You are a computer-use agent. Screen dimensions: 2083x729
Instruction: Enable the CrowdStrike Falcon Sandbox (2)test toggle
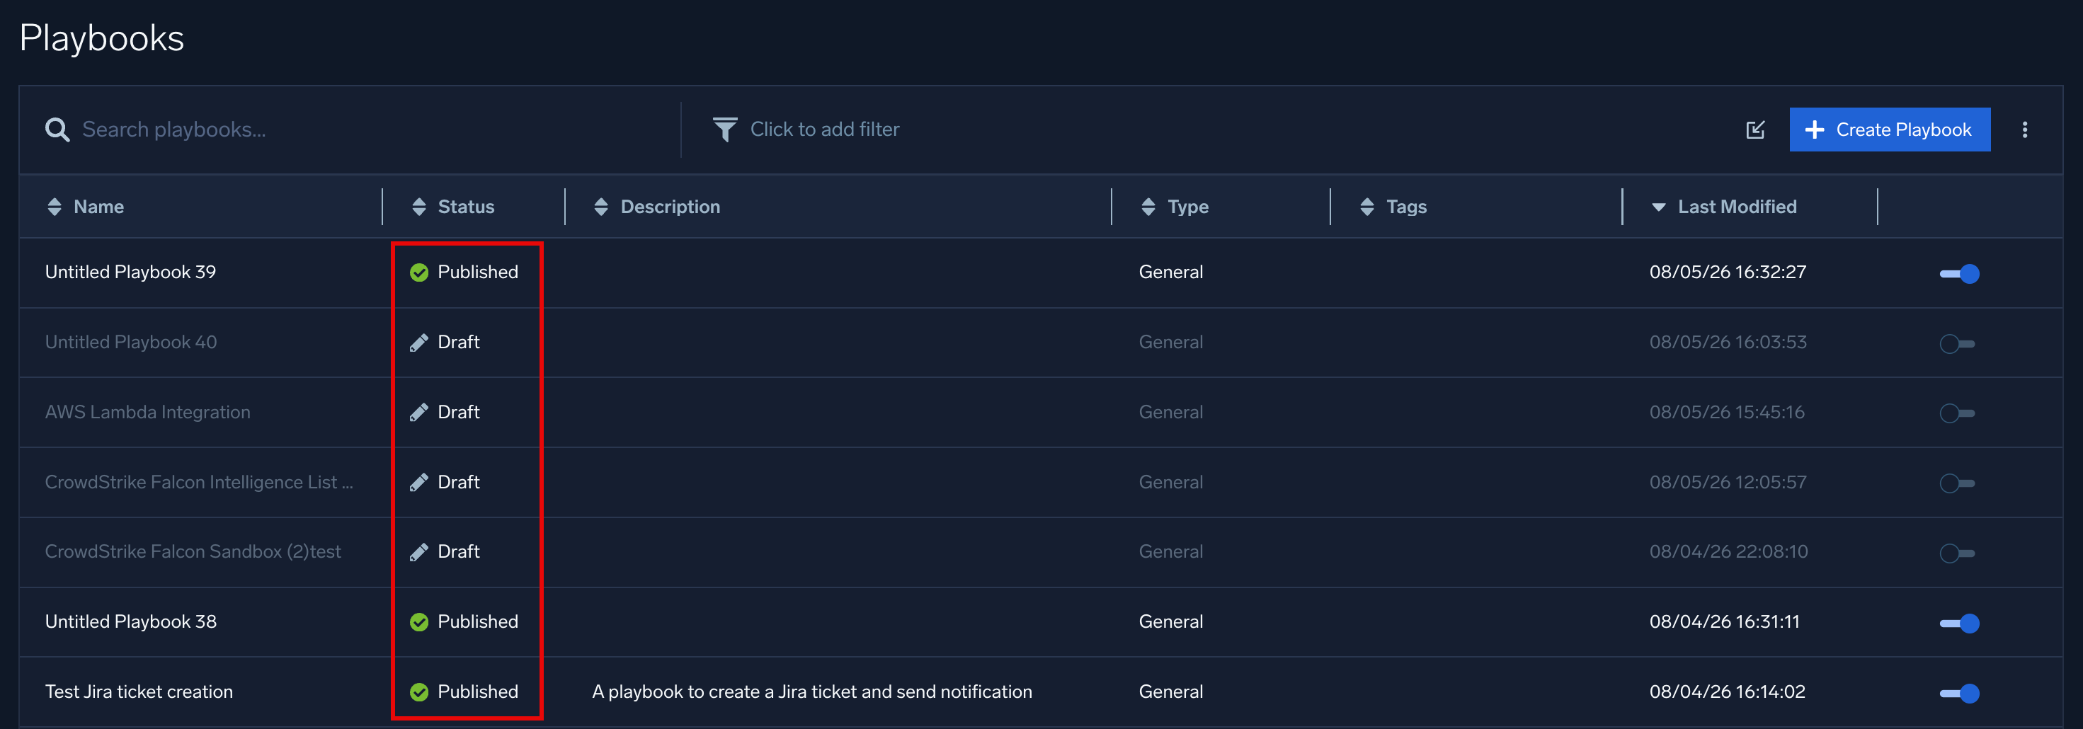point(1957,553)
